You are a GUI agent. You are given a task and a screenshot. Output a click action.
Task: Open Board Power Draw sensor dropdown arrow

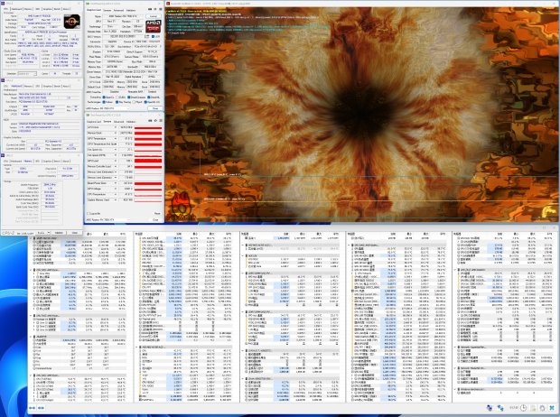click(x=116, y=183)
